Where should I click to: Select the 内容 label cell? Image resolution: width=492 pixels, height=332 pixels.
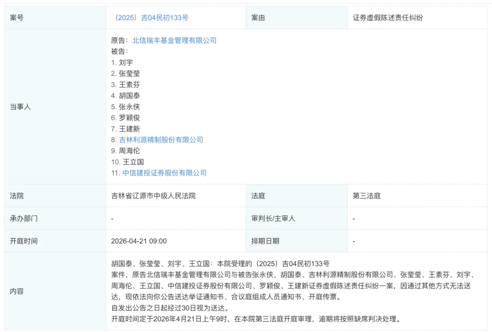[x=55, y=291]
